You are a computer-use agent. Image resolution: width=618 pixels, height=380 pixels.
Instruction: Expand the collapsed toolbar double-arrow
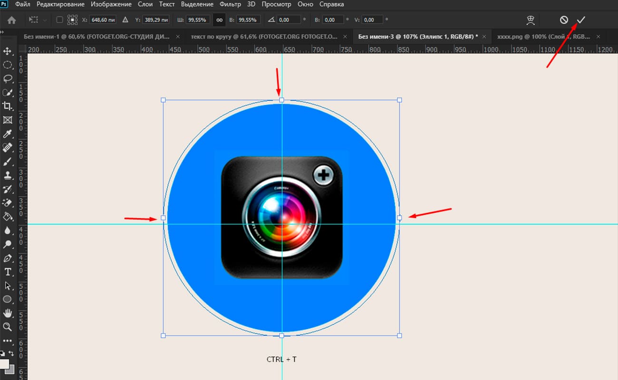click(x=2, y=32)
